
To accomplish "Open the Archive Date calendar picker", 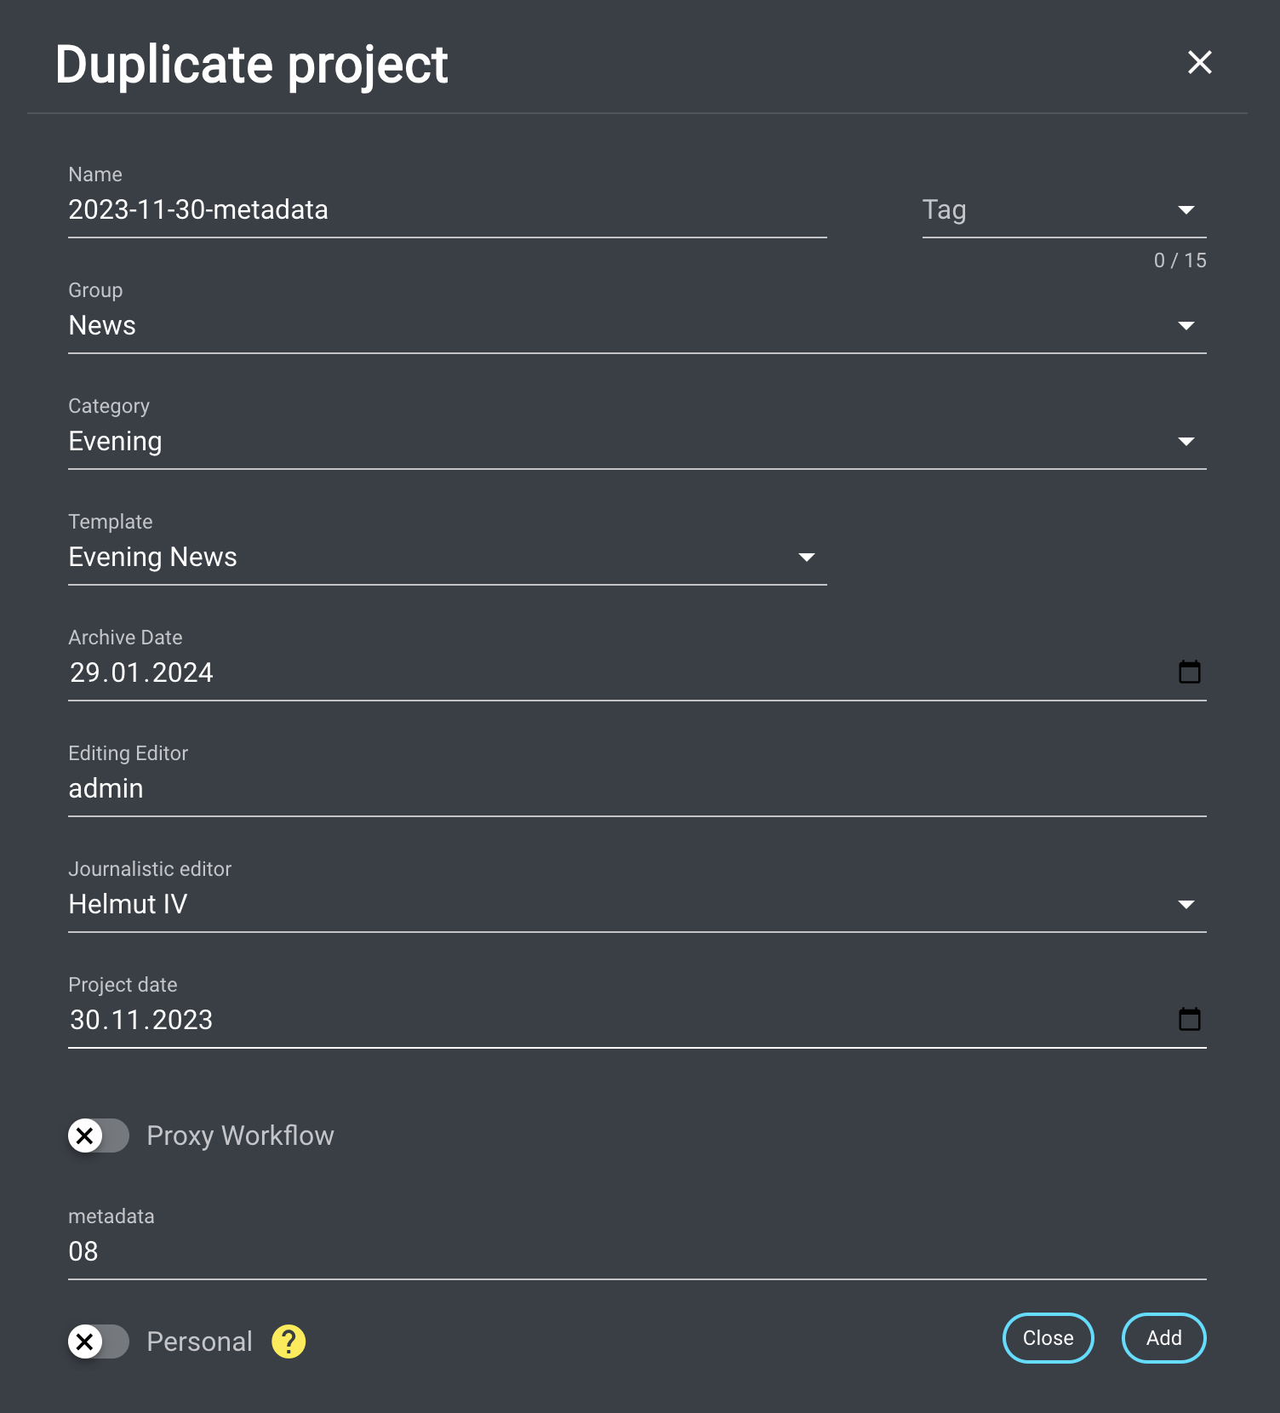I will [1189, 672].
